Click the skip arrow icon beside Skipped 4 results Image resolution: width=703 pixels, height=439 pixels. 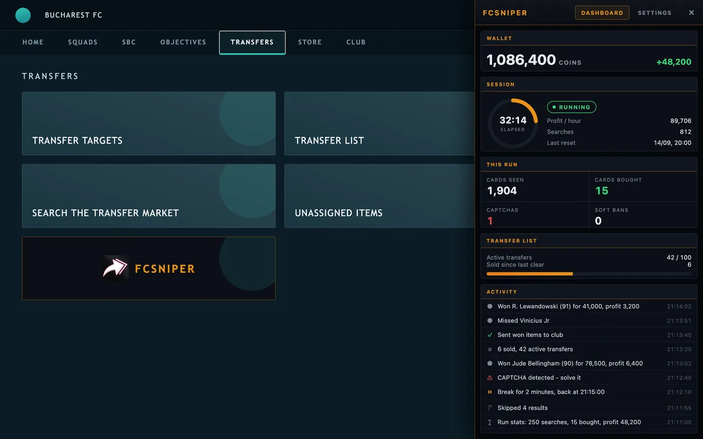point(490,407)
